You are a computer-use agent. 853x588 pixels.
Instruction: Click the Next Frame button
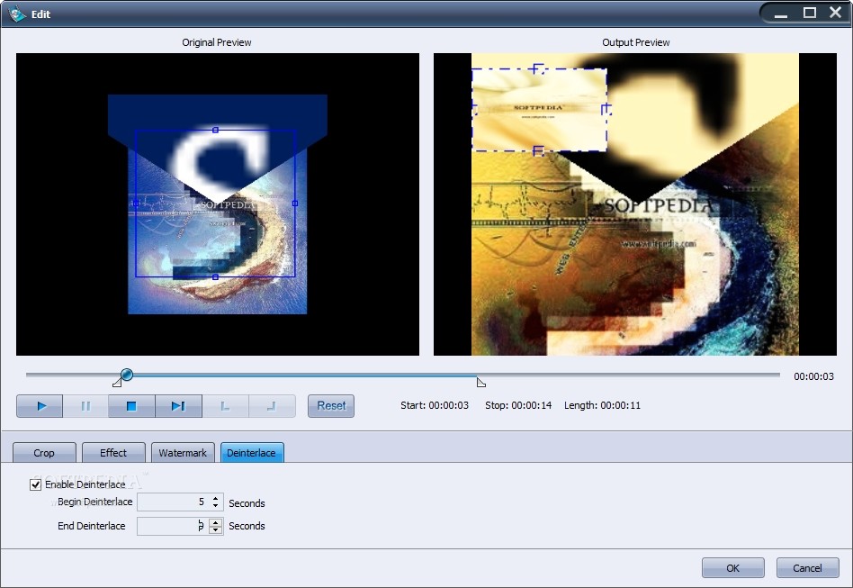(178, 406)
